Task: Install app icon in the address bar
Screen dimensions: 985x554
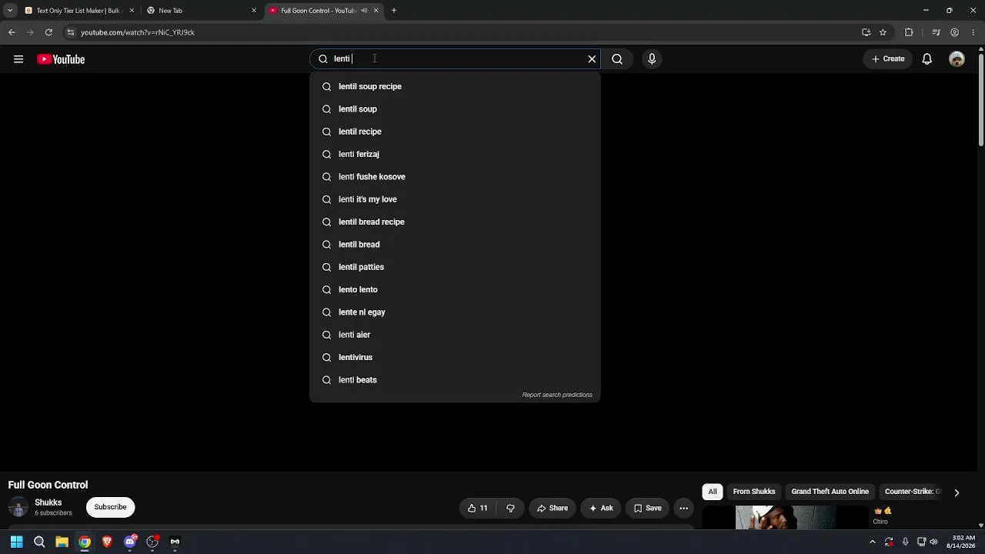Action: coord(866,32)
